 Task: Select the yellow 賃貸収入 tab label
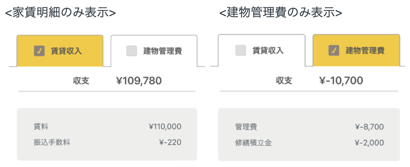[66, 51]
